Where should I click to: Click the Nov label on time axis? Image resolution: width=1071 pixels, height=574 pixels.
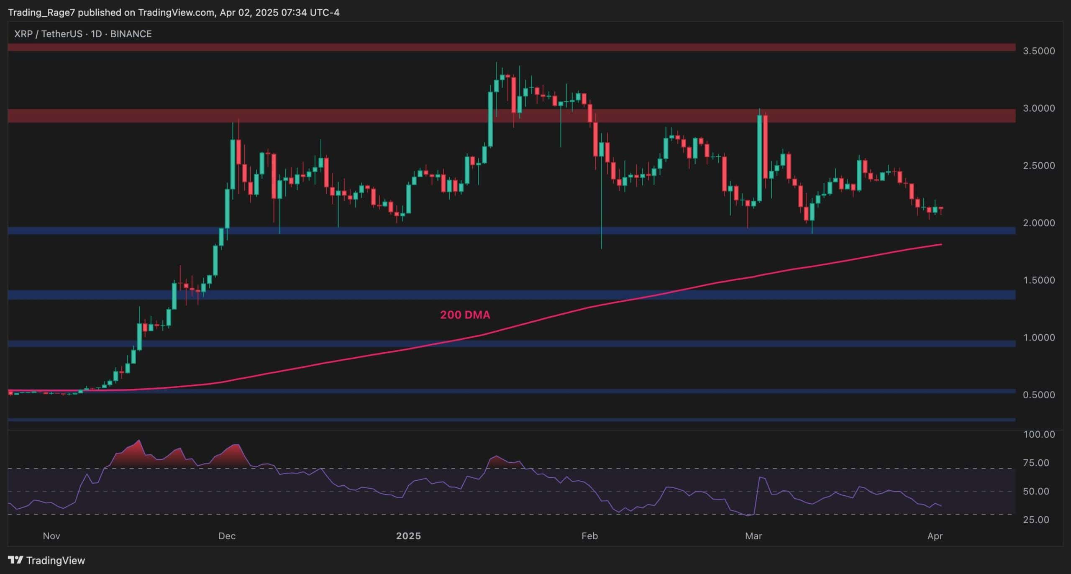51,536
